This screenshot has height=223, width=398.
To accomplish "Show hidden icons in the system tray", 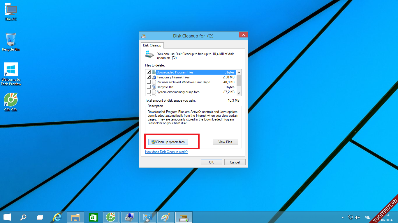I will tap(343, 217).
